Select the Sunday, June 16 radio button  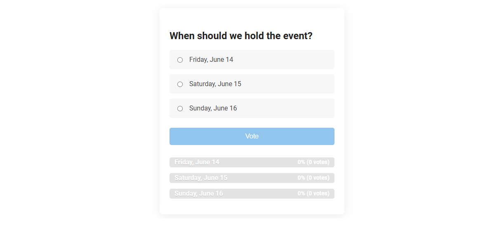pyautogui.click(x=180, y=108)
